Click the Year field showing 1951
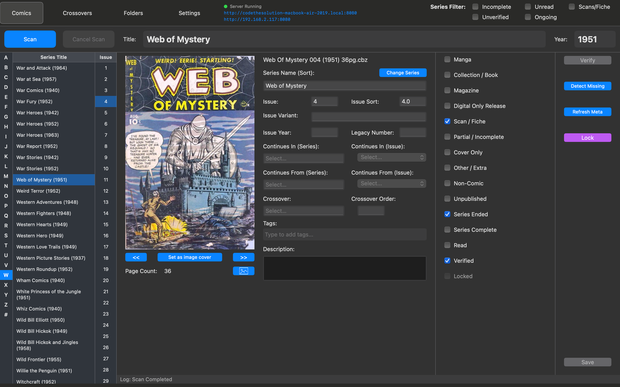This screenshot has width=620, height=387. [594, 39]
